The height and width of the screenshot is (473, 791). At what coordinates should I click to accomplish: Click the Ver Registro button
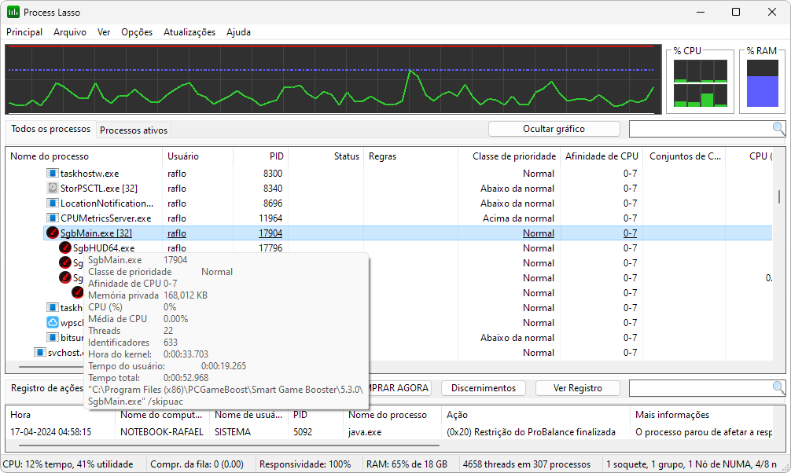pyautogui.click(x=578, y=388)
